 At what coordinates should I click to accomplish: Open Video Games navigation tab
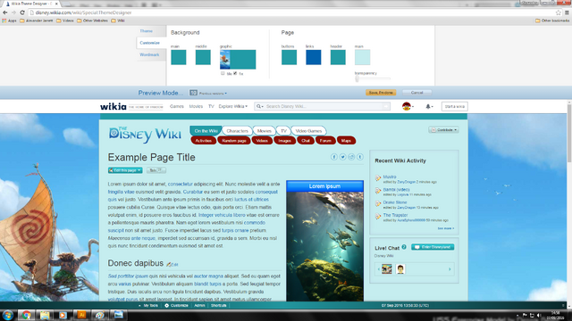point(308,131)
